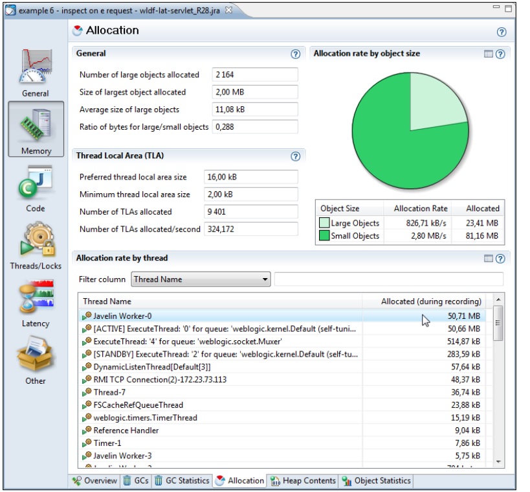Open the Latency sidebar group icon
Screen dimensions: 530x492
pyautogui.click(x=36, y=300)
